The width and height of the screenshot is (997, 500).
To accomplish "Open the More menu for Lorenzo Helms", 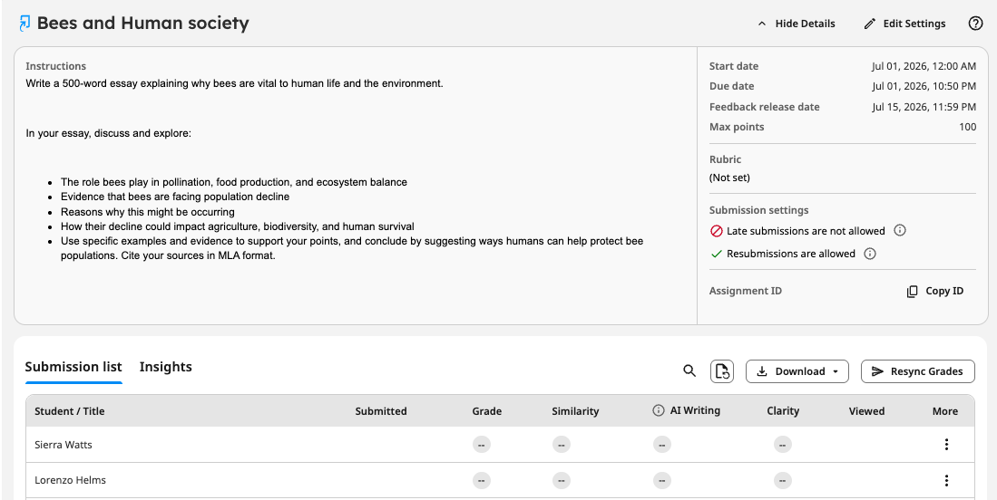I will point(946,480).
